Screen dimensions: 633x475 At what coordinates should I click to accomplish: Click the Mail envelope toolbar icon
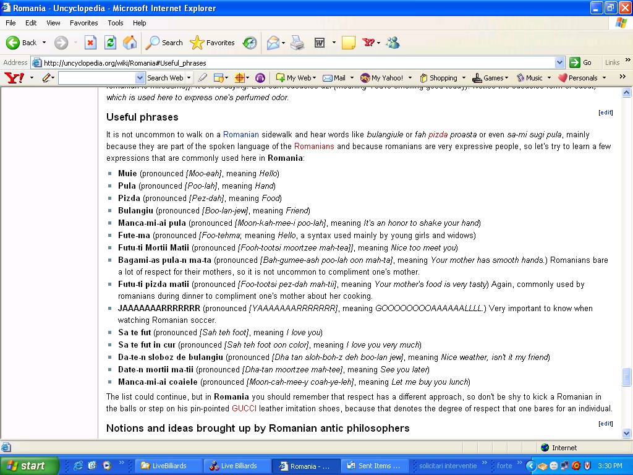point(273,43)
